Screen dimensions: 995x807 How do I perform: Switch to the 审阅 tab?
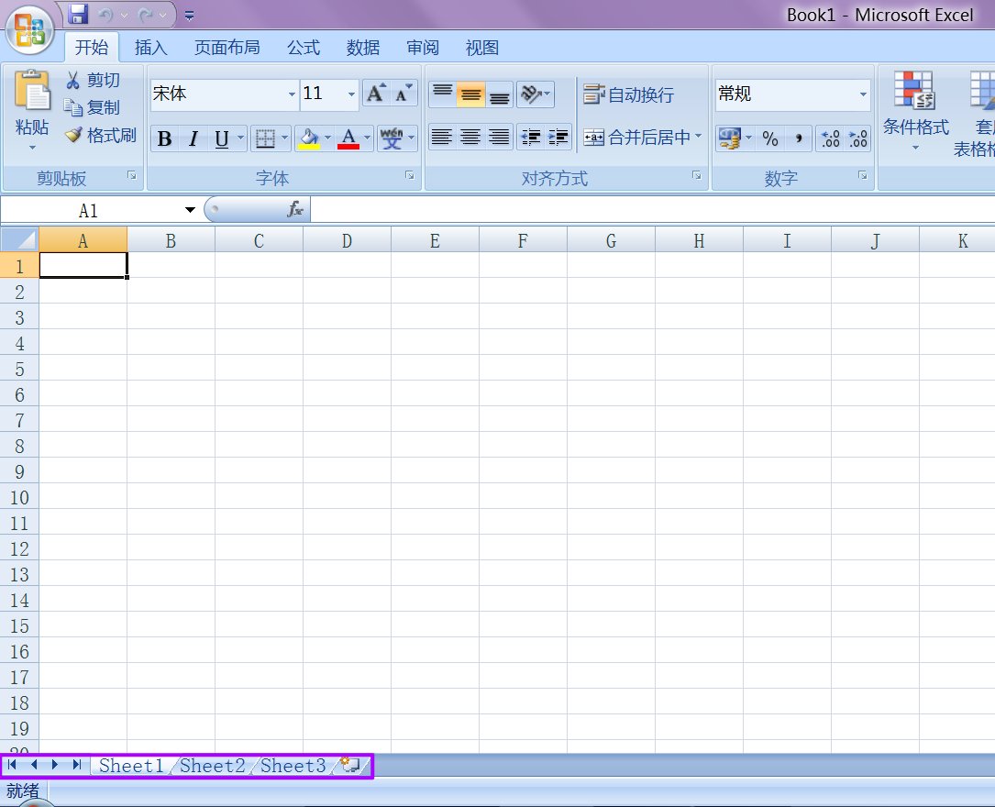[x=423, y=48]
